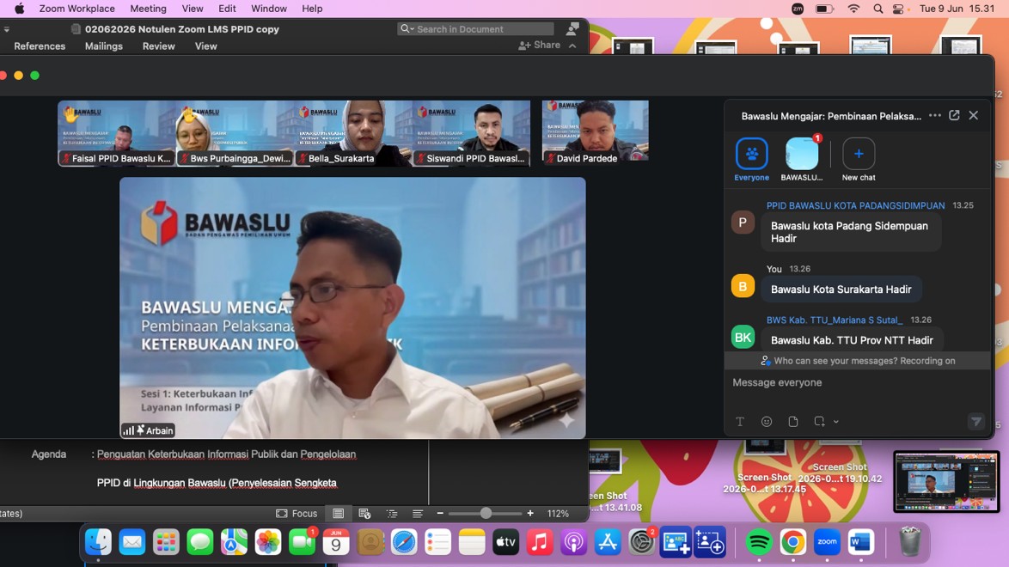The height and width of the screenshot is (567, 1009).
Task: Open Microsoft Word from the Dock
Action: pos(861,542)
